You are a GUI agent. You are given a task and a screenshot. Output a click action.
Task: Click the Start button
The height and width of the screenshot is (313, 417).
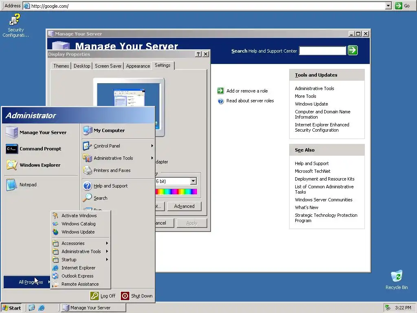[11, 308]
